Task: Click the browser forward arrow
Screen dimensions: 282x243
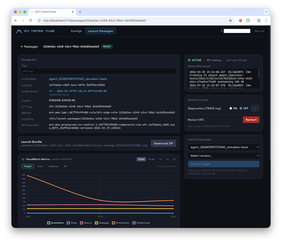Action: [23, 21]
